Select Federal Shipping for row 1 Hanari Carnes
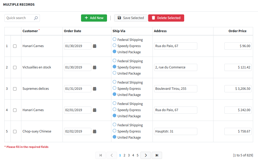The image size is (258, 161). coord(114,39)
